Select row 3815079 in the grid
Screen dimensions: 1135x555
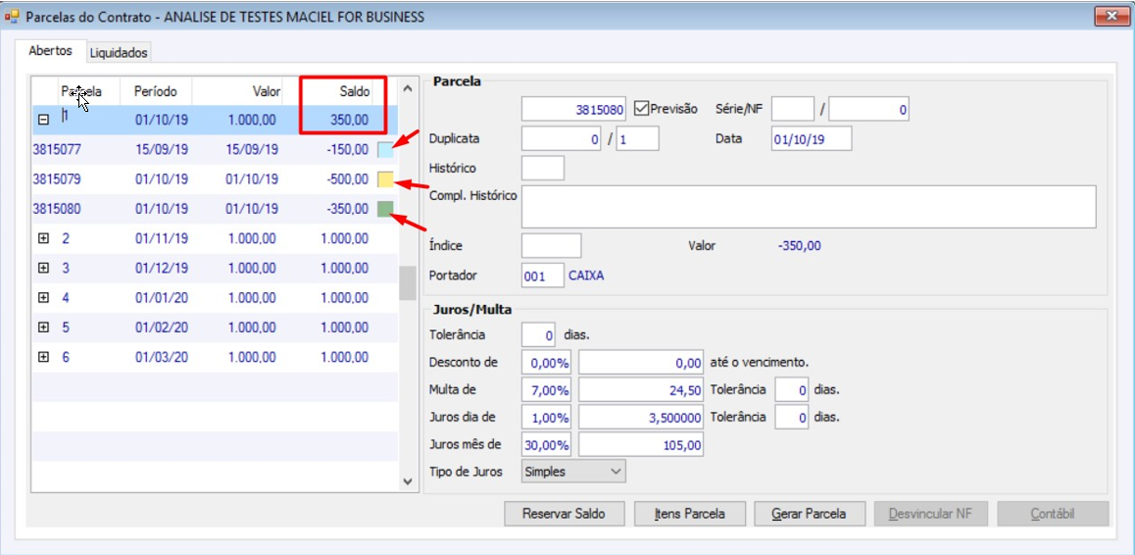(215, 179)
